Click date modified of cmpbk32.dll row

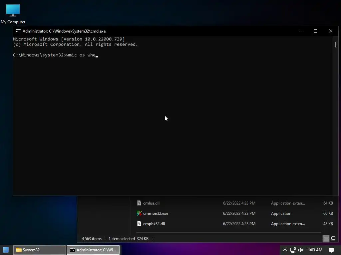pos(239,223)
